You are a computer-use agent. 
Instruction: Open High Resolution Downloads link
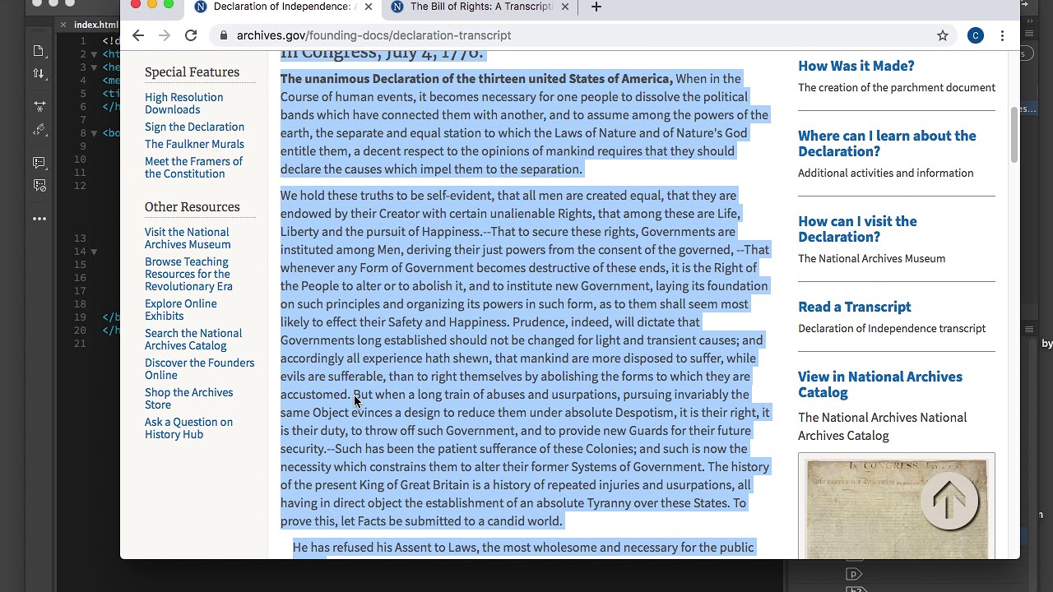click(x=183, y=104)
